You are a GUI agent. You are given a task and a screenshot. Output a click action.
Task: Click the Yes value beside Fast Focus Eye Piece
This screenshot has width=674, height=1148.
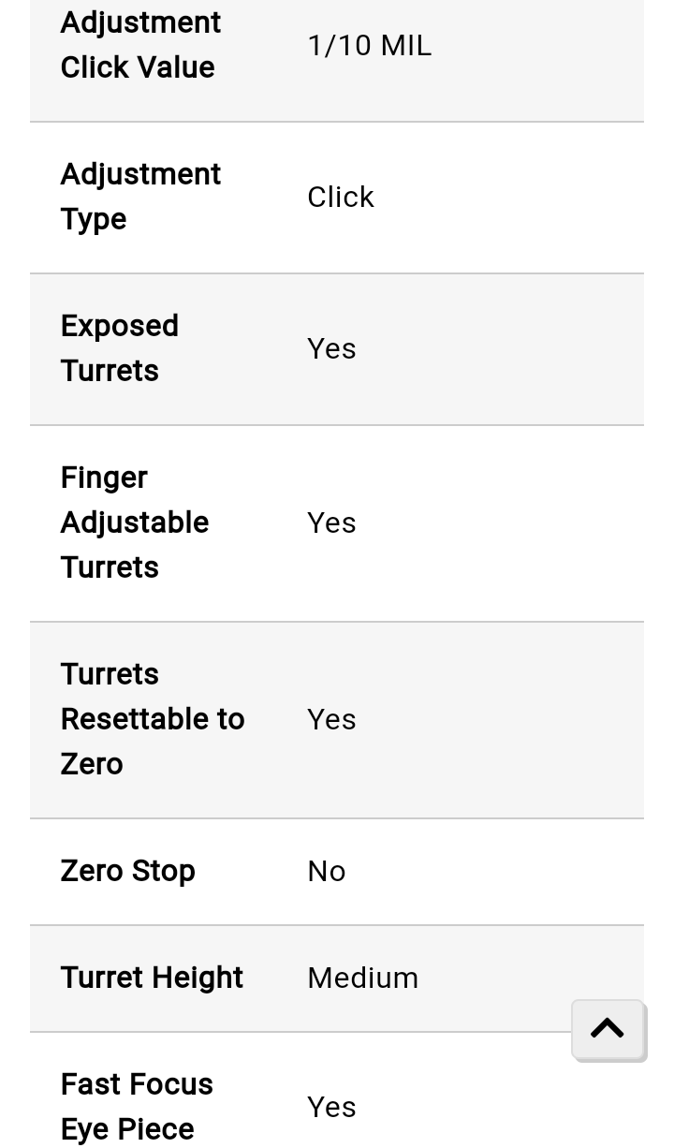coord(331,1107)
